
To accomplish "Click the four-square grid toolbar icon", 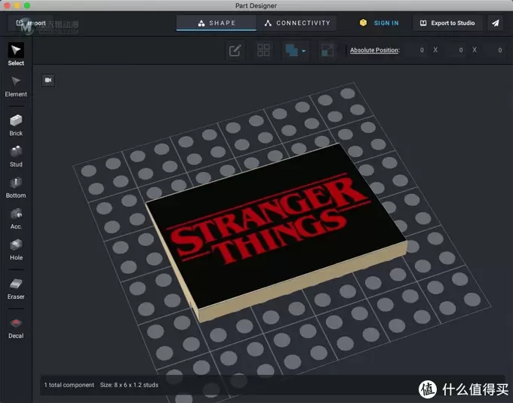I will (x=263, y=51).
